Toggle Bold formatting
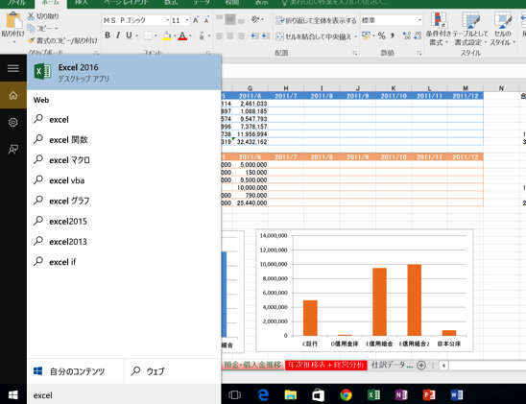 [x=108, y=36]
